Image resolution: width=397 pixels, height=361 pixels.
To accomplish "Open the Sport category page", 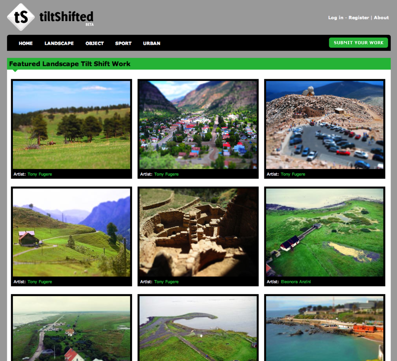I will pos(123,43).
